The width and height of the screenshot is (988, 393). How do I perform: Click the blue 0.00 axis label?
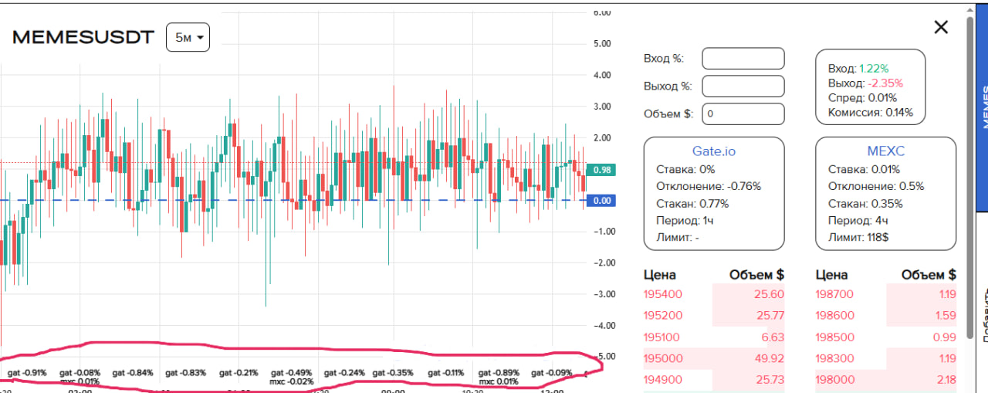click(x=601, y=201)
